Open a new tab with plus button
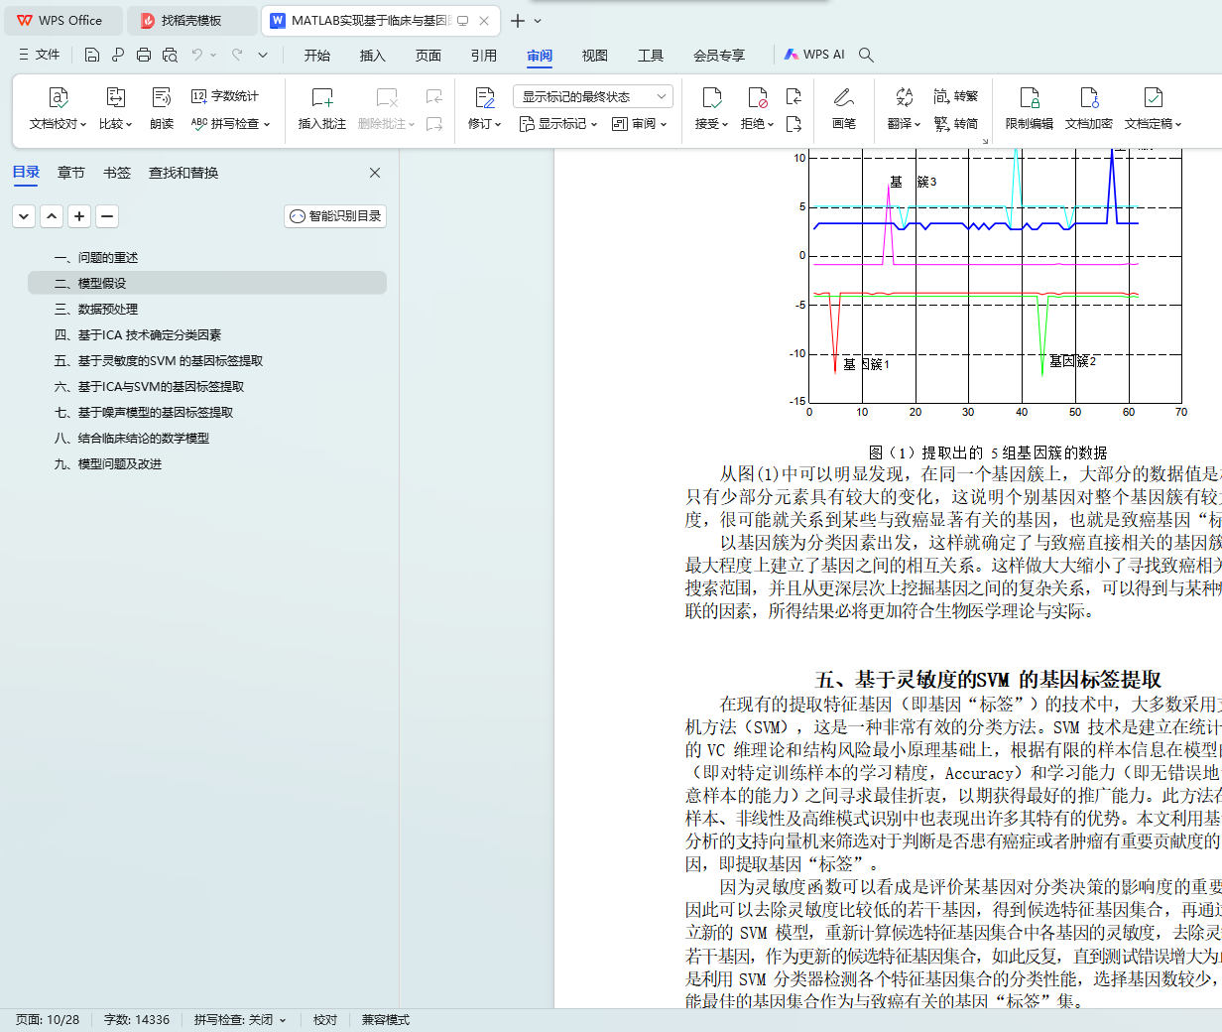The width and height of the screenshot is (1222, 1032). pos(518,21)
